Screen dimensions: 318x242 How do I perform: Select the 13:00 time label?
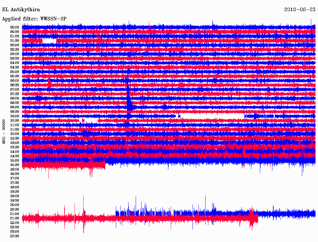pos(15,143)
